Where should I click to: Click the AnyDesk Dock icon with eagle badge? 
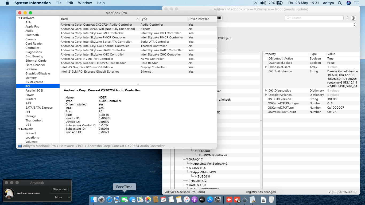coord(237,199)
